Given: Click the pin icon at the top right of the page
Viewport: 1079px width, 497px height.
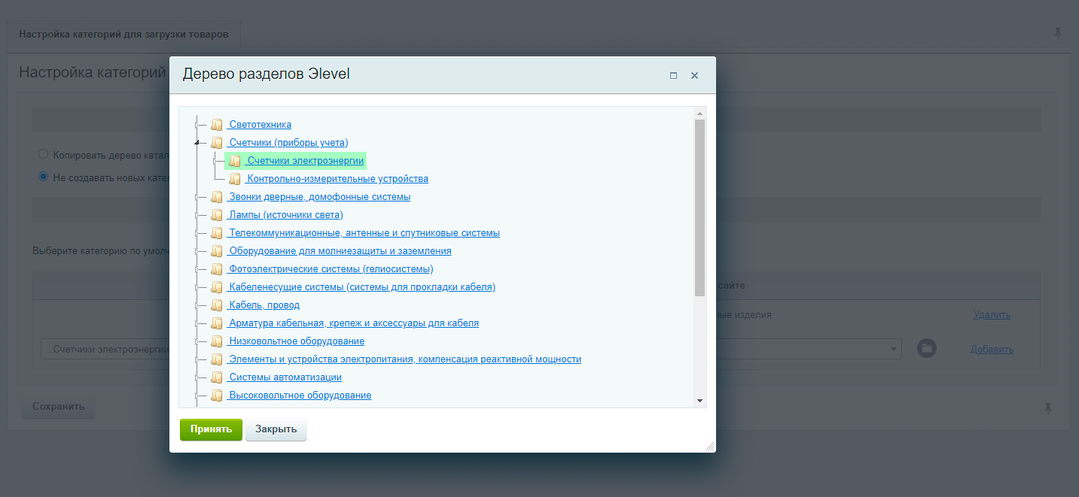Looking at the screenshot, I should point(1058,33).
